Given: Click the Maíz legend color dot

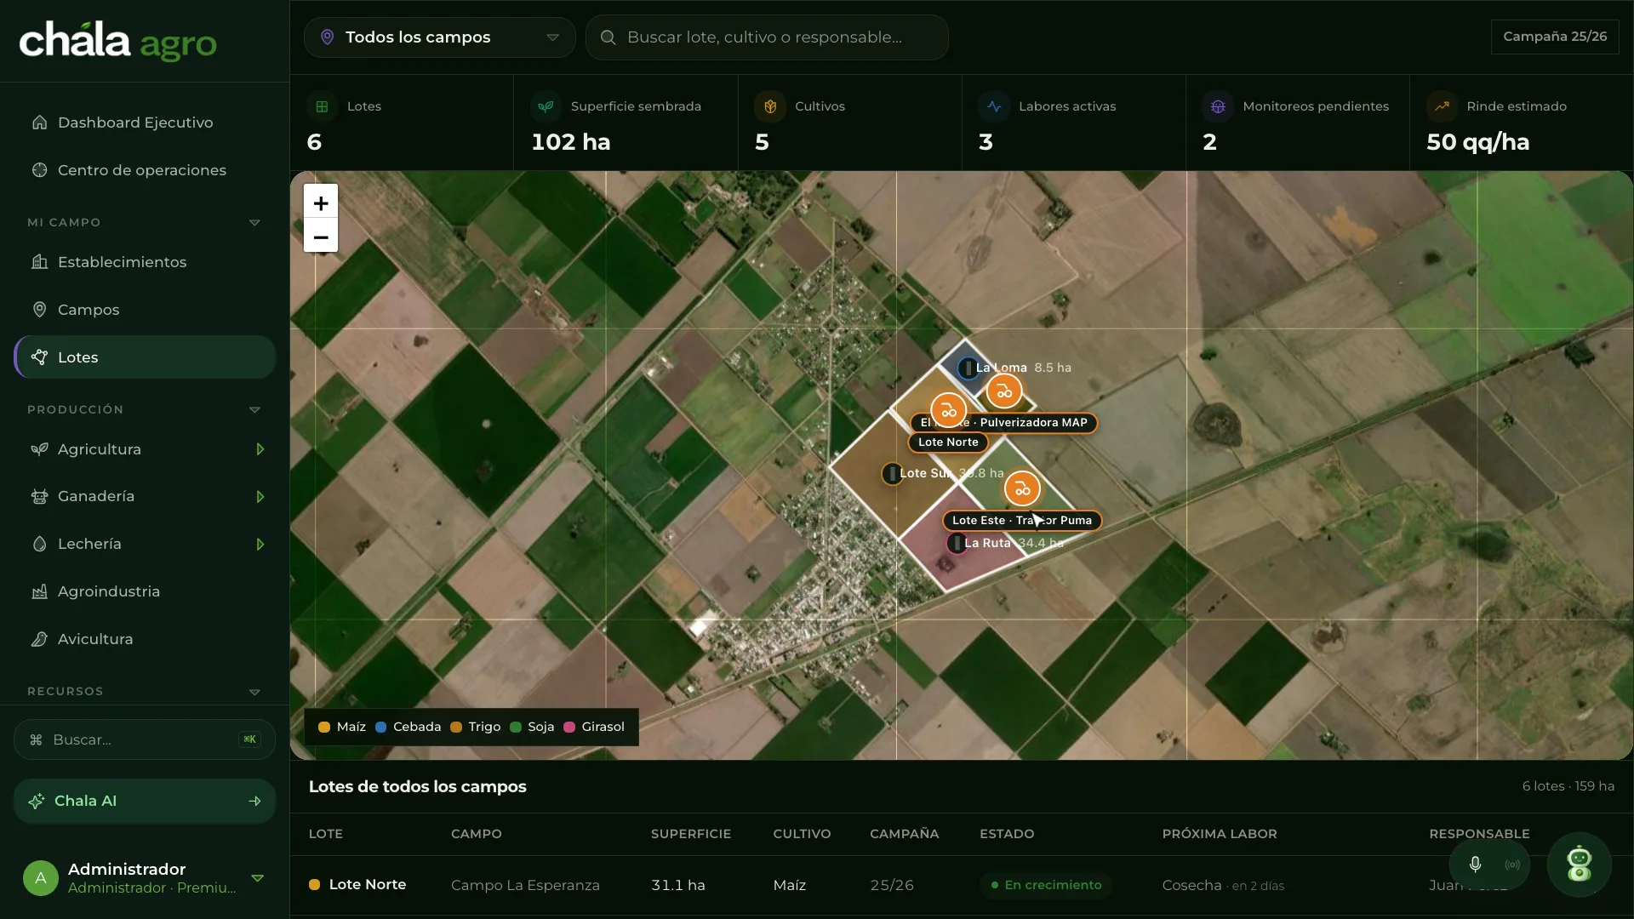Looking at the screenshot, I should pyautogui.click(x=324, y=728).
